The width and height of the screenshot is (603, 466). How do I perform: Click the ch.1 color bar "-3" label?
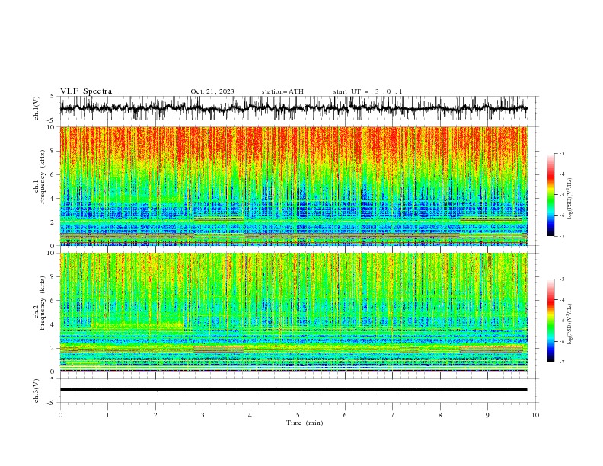561,153
